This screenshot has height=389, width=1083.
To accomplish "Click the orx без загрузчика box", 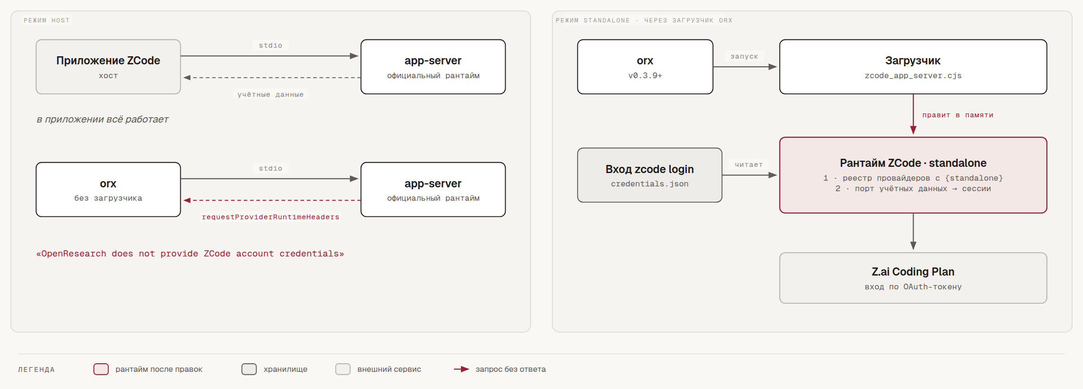I will click(x=108, y=189).
